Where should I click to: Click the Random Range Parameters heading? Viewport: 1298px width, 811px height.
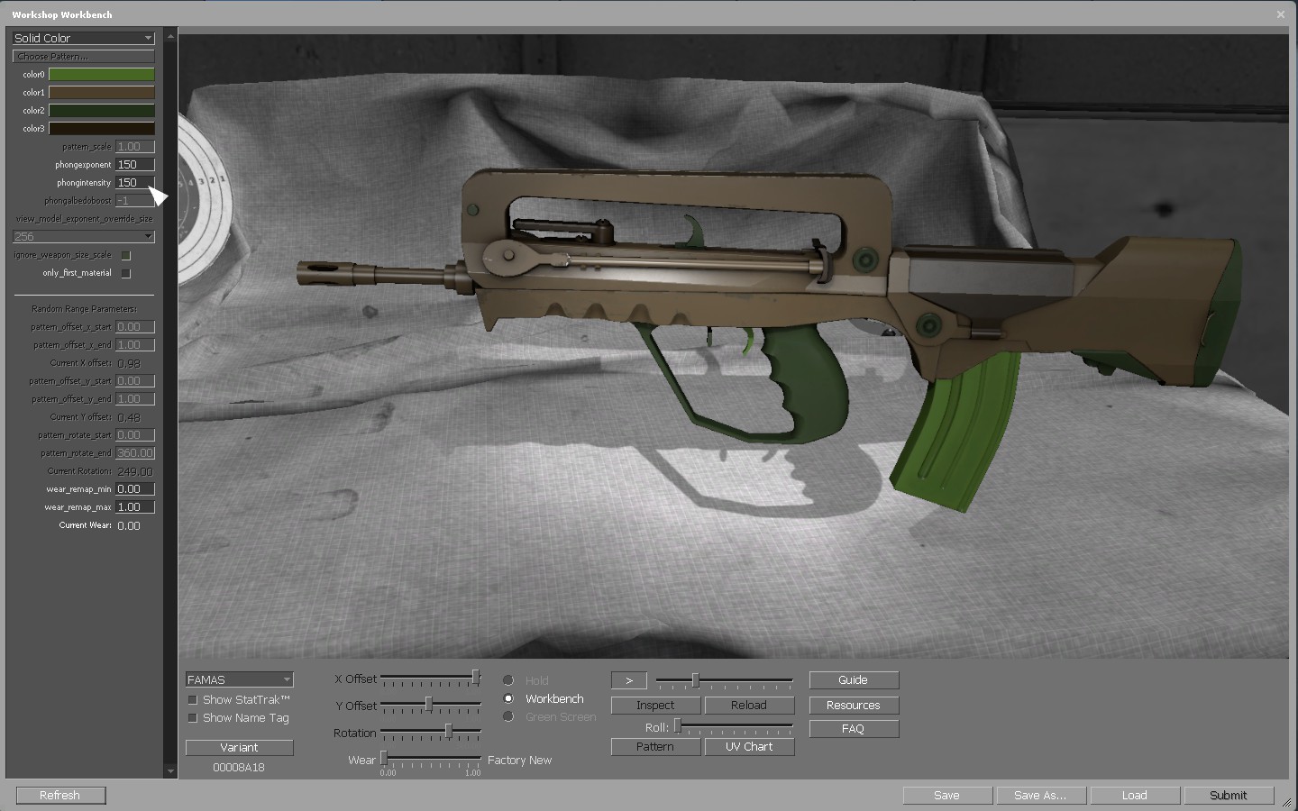click(84, 309)
